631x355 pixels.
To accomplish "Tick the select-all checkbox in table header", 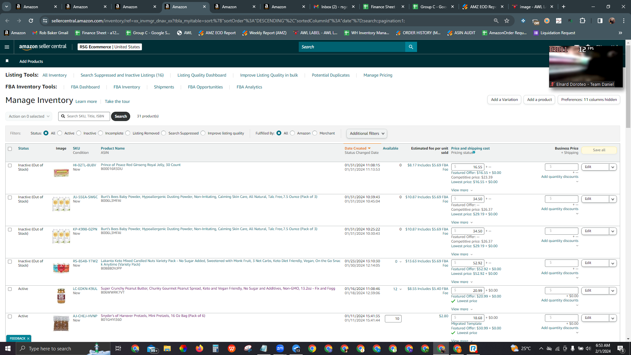I will point(10,149).
